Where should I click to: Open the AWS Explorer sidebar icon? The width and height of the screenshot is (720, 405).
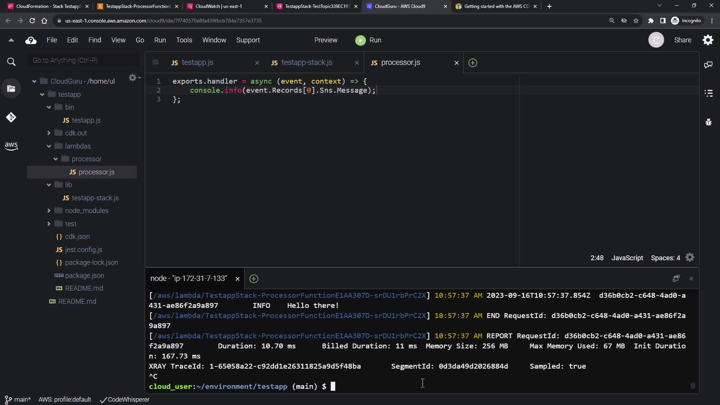pos(11,146)
